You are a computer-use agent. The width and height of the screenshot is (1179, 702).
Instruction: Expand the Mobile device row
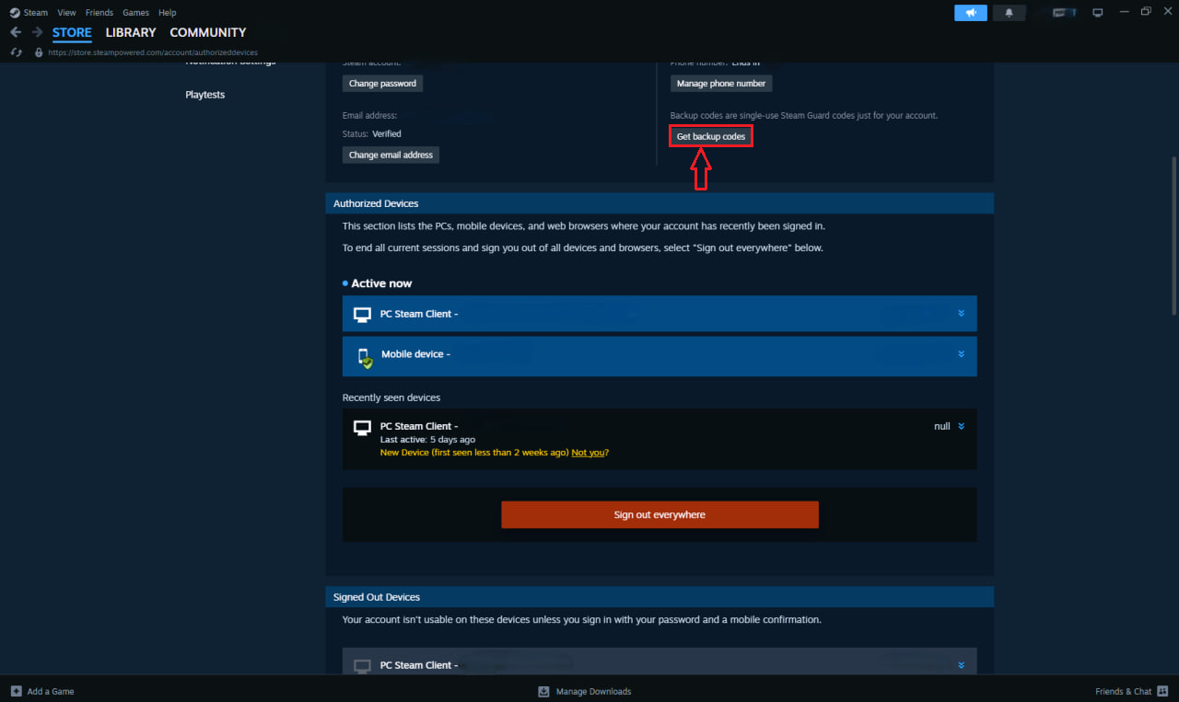(961, 354)
